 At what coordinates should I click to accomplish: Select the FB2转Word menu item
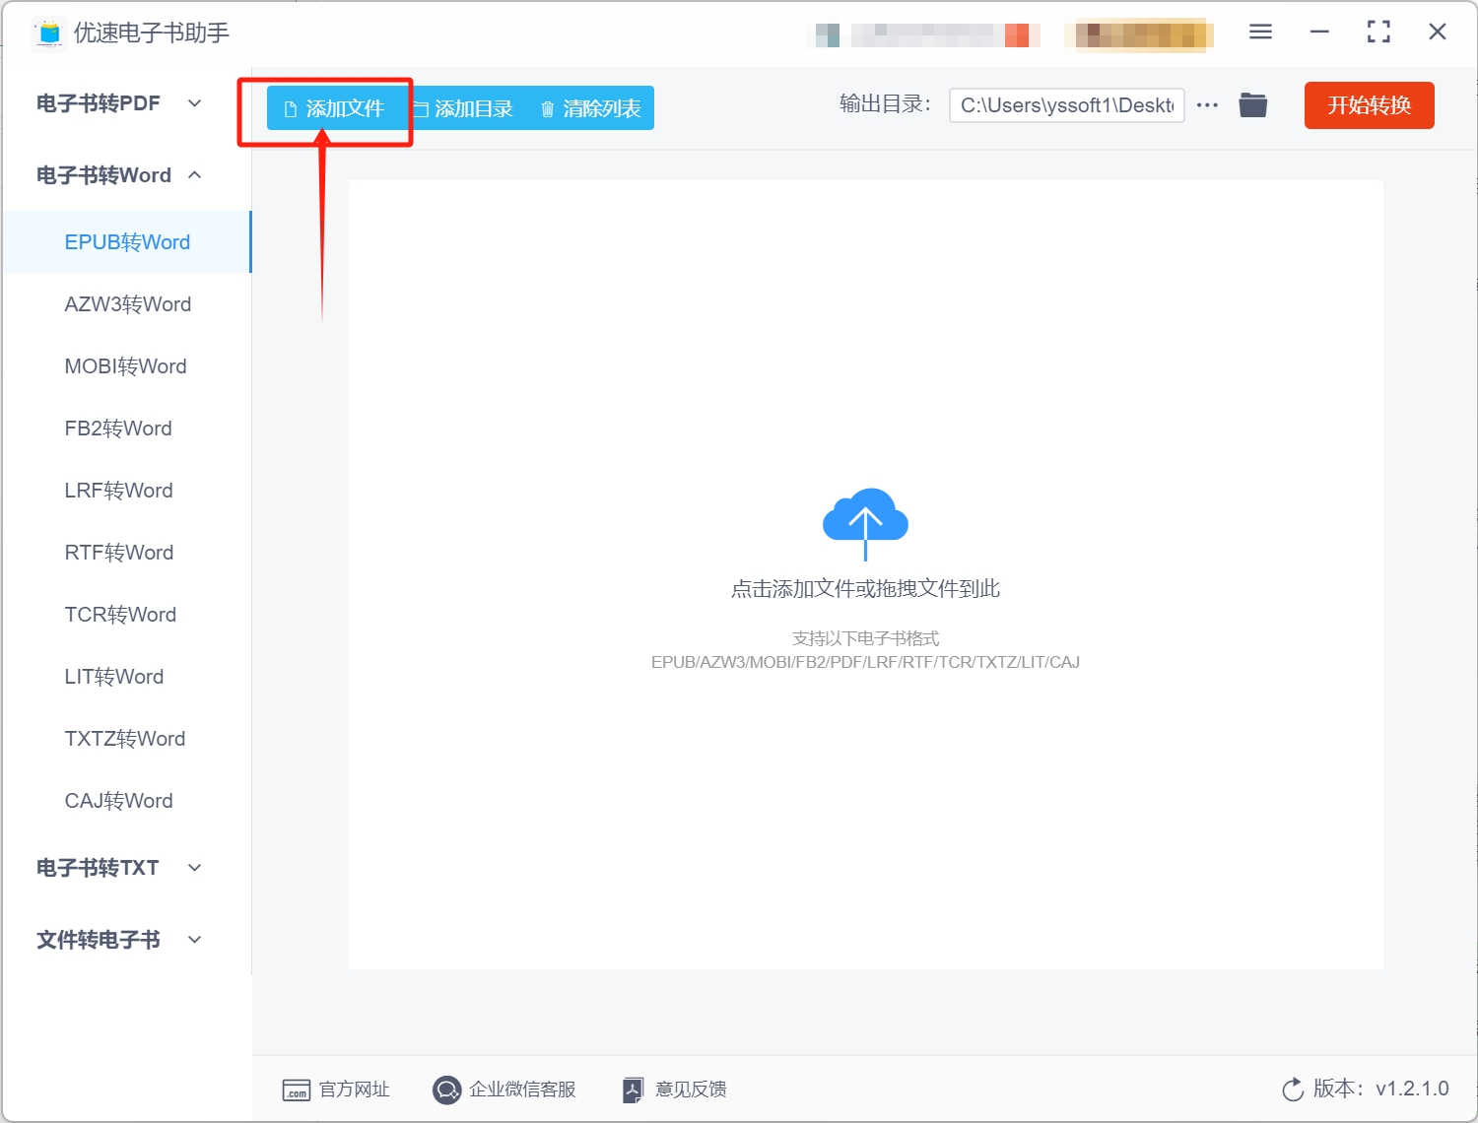(x=127, y=429)
